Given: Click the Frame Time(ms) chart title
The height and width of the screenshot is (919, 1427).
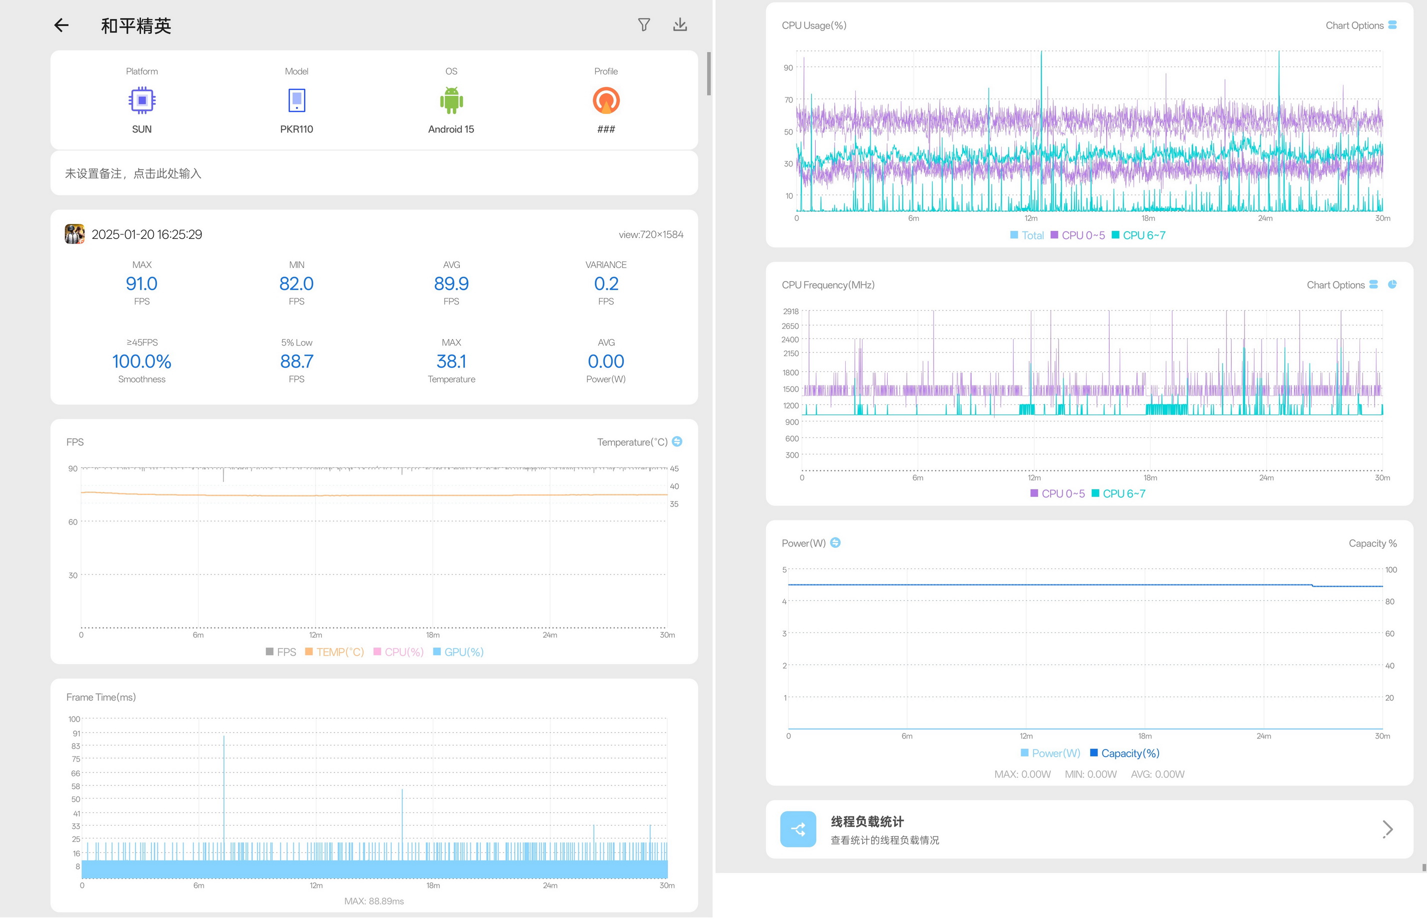Looking at the screenshot, I should (x=101, y=697).
